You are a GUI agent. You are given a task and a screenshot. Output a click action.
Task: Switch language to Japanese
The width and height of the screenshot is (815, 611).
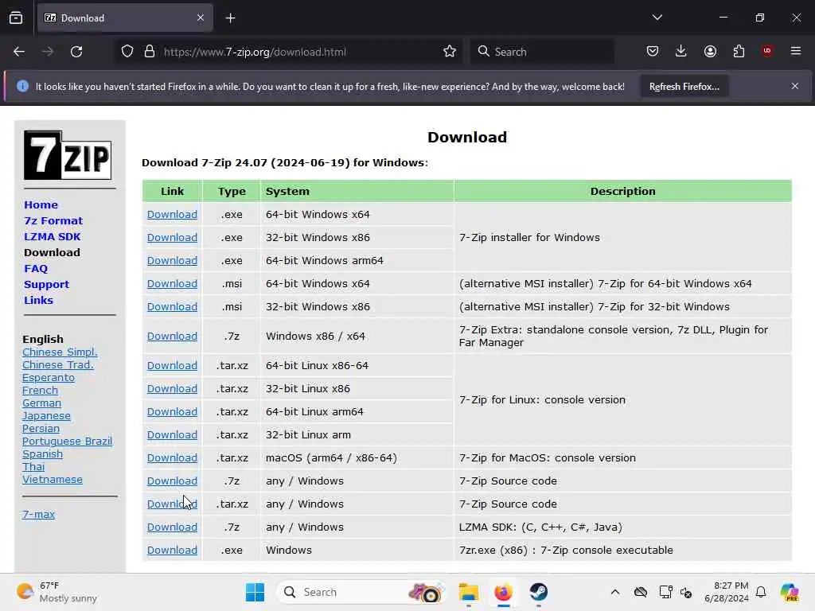[46, 415]
